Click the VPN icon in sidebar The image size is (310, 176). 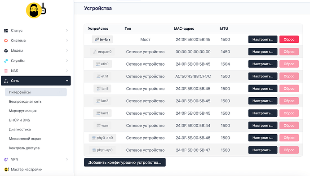click(6, 159)
